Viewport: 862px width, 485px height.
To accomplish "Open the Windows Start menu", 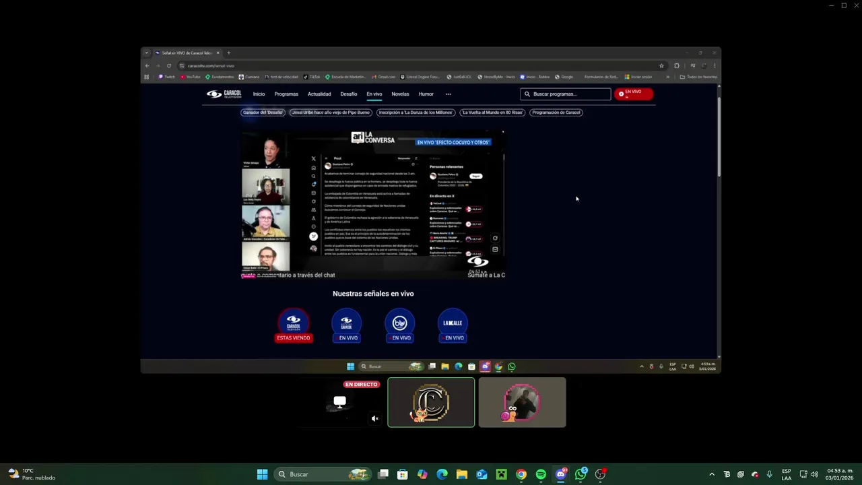I will tap(262, 474).
